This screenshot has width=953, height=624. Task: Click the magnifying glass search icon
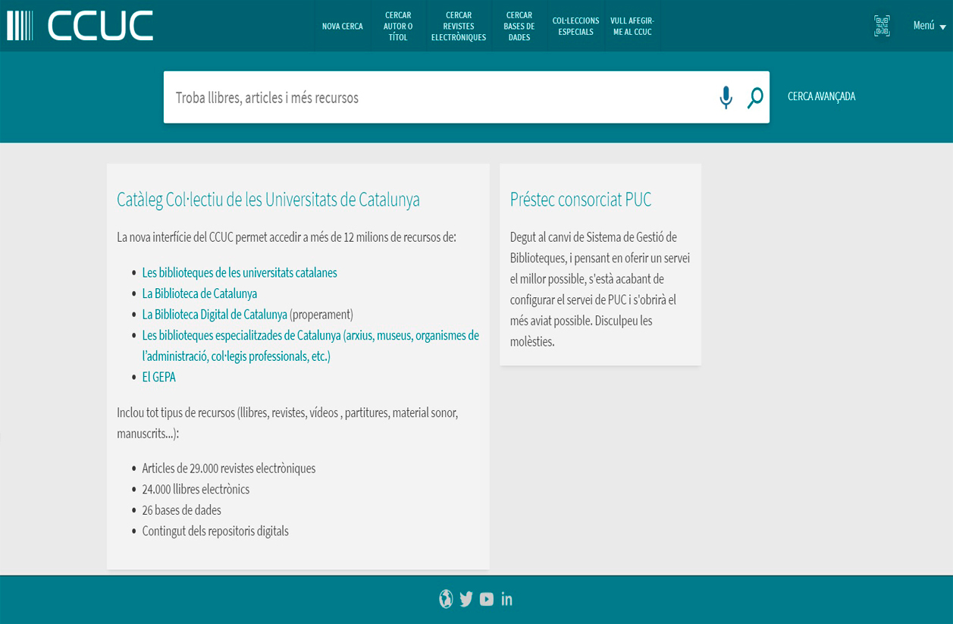tap(755, 98)
